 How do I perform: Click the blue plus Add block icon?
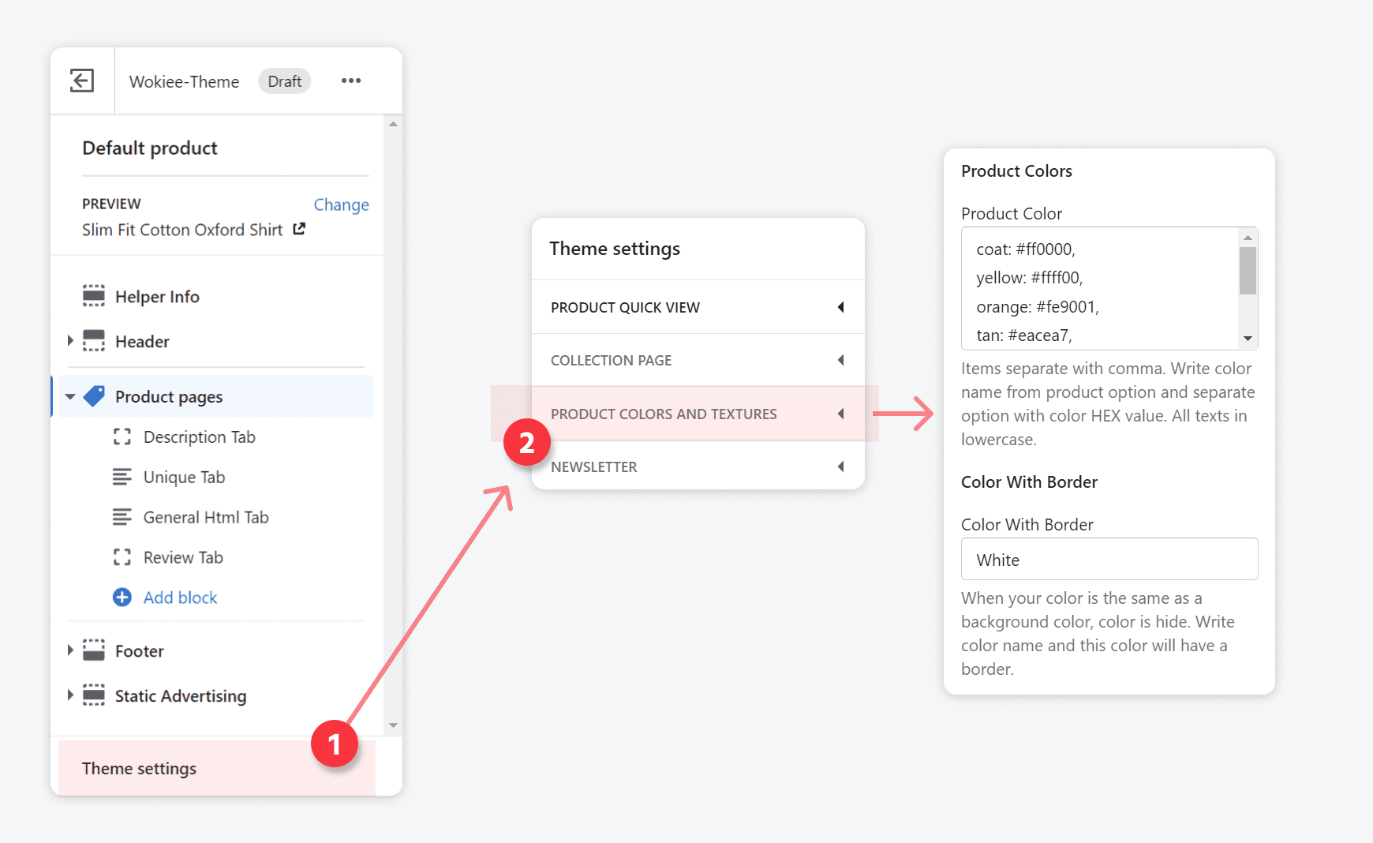tap(122, 598)
